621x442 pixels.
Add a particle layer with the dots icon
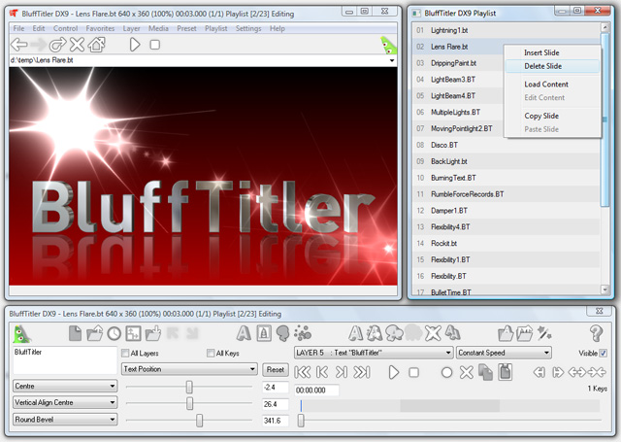(x=303, y=333)
